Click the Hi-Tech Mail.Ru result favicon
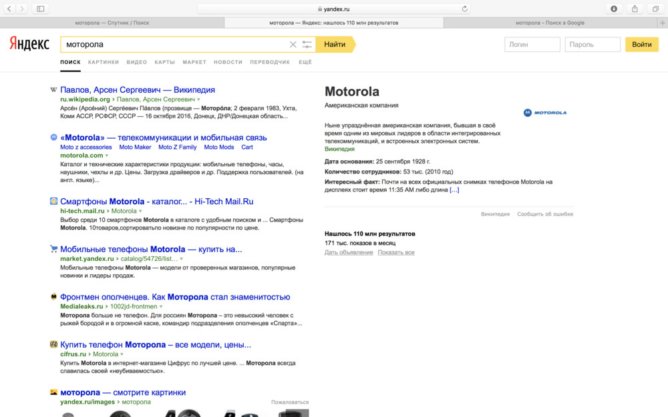This screenshot has width=668, height=417. pos(53,201)
